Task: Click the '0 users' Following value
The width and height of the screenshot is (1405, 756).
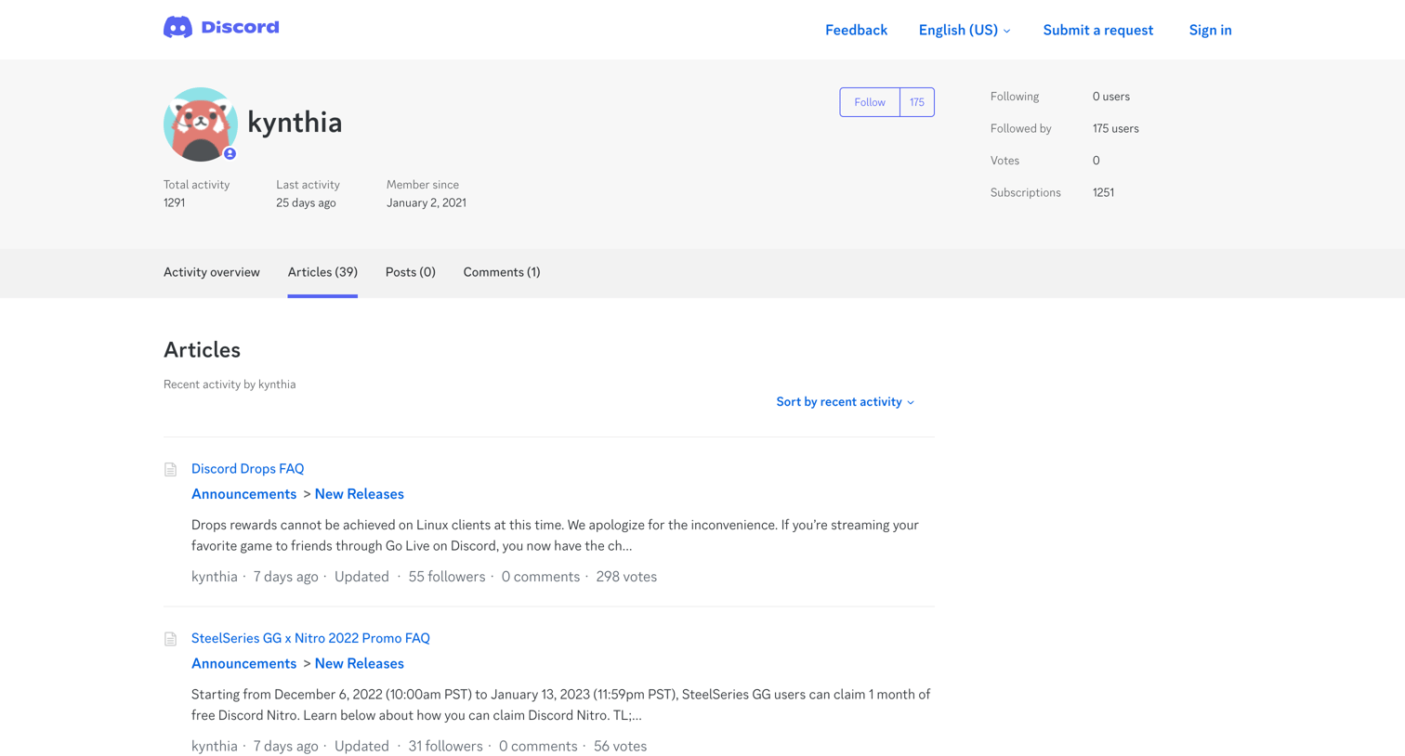Action: pos(1111,97)
